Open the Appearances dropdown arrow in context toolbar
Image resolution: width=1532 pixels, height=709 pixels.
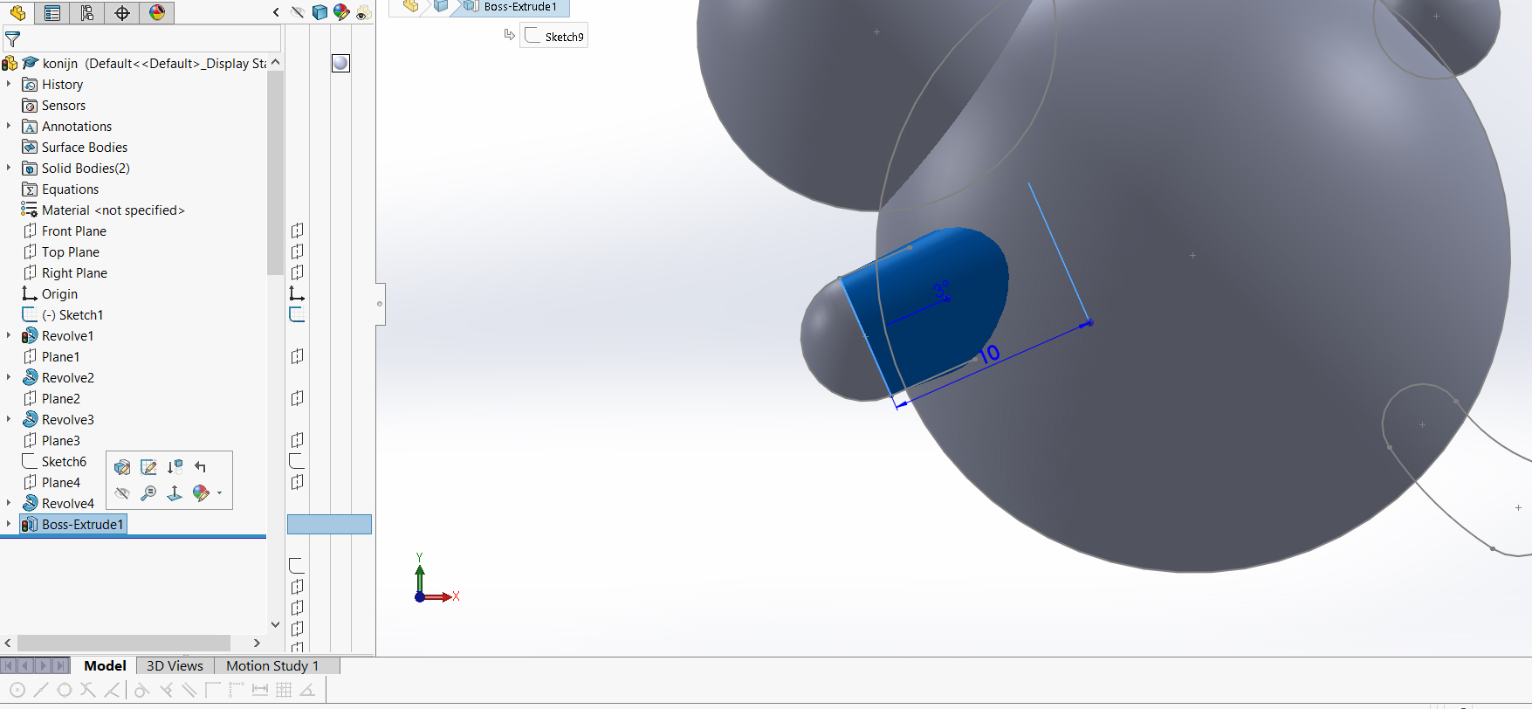[219, 493]
